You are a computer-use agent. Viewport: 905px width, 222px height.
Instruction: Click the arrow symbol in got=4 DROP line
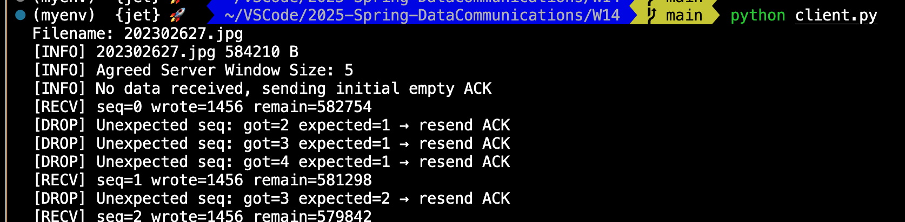point(404,162)
